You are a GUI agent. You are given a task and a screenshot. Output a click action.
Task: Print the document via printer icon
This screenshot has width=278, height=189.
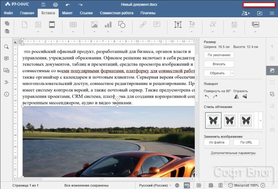(56, 5)
